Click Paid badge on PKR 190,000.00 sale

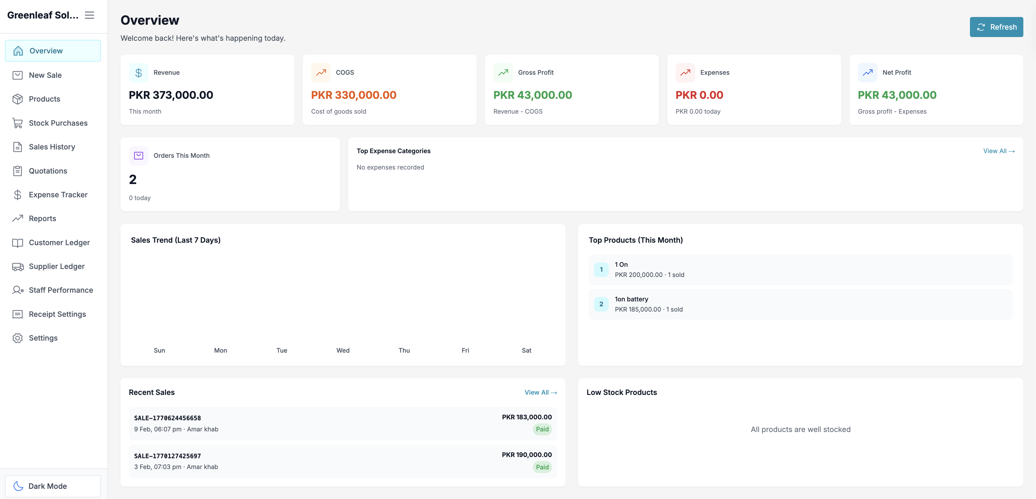(x=542, y=467)
